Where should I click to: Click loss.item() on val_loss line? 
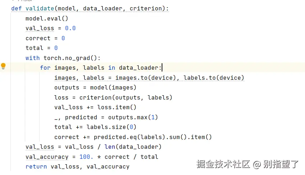(x=117, y=107)
